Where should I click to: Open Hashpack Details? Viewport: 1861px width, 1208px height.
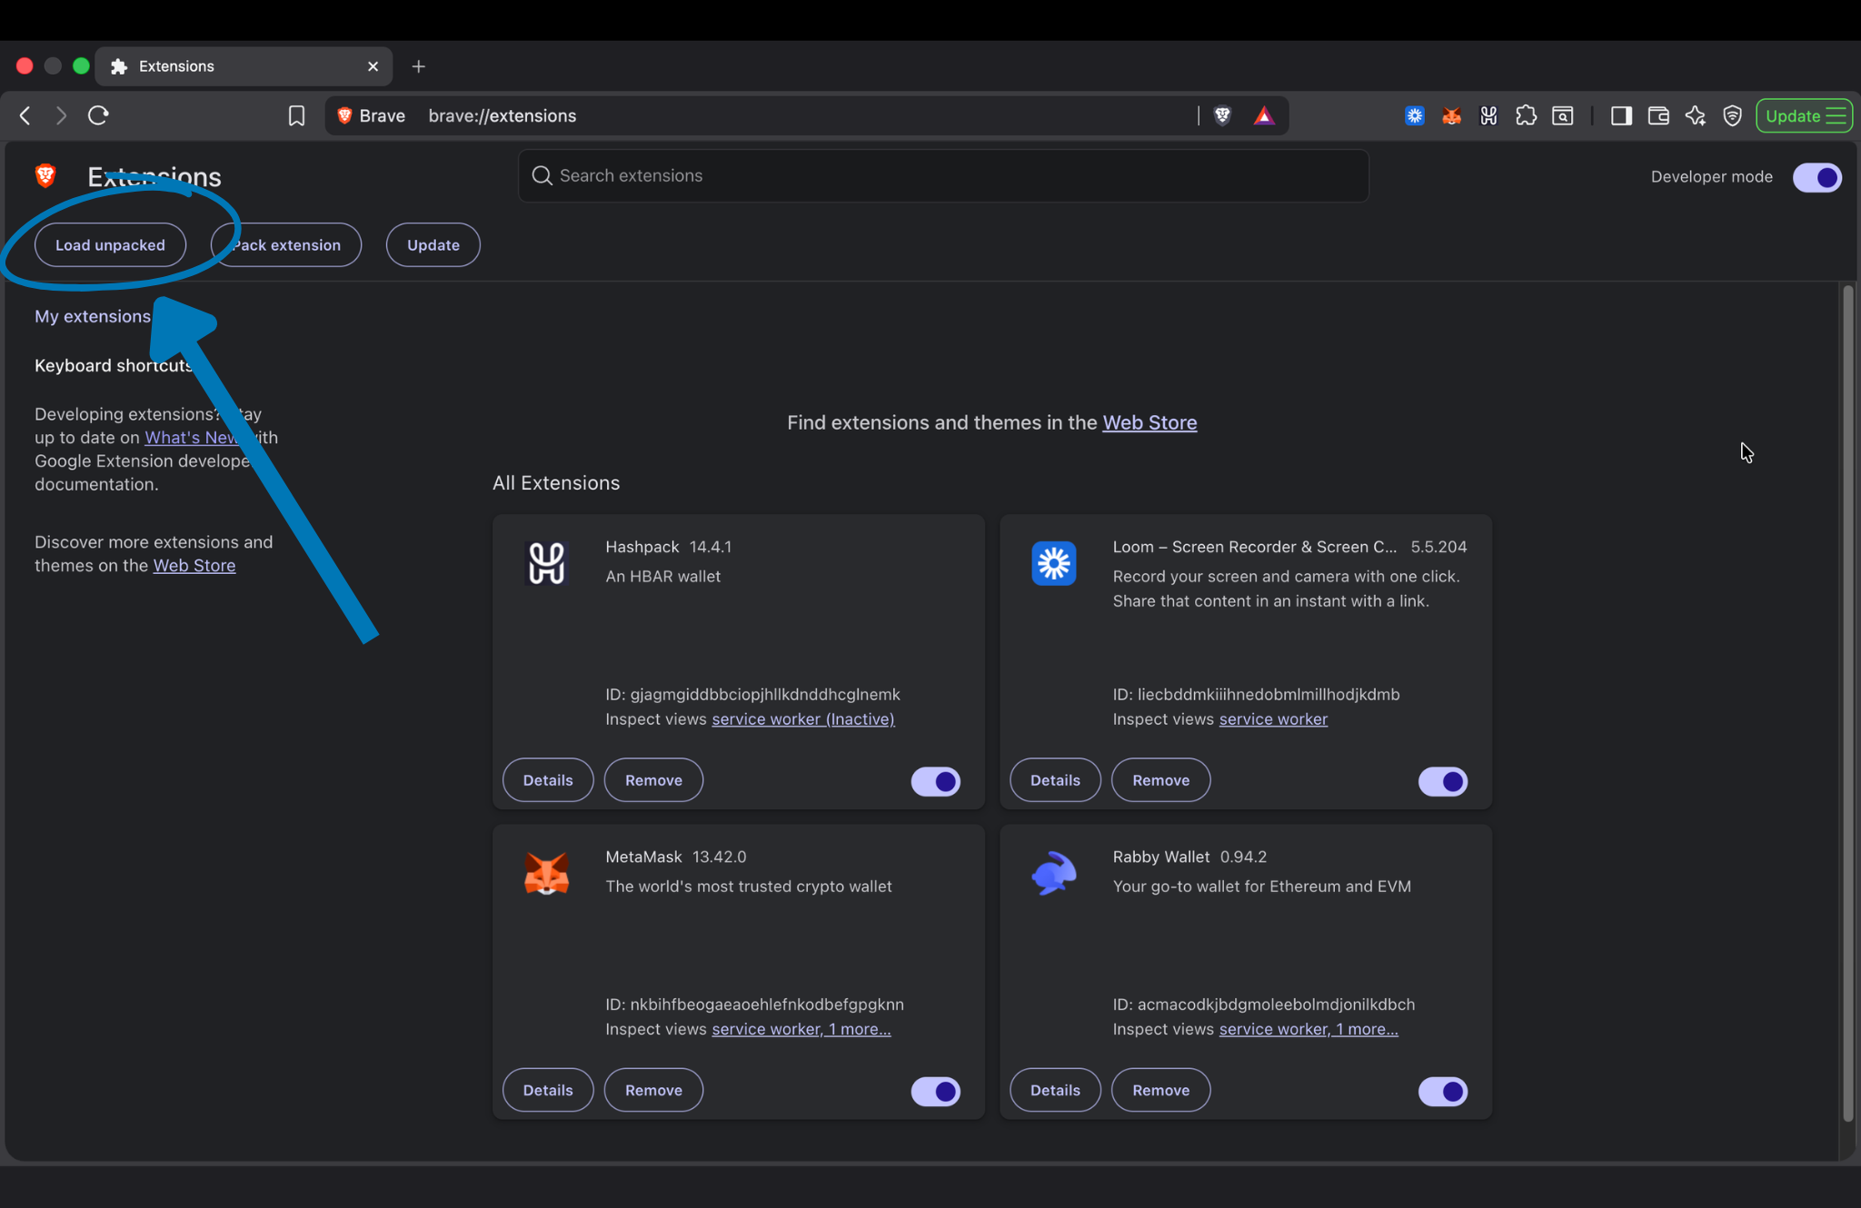[x=548, y=780]
